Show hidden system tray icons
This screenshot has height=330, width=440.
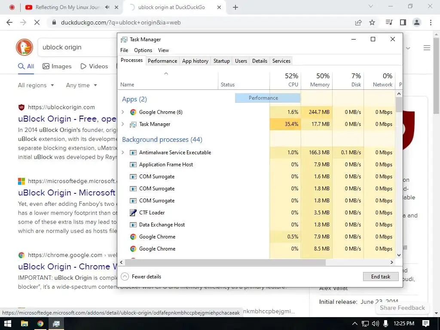[x=354, y=324]
